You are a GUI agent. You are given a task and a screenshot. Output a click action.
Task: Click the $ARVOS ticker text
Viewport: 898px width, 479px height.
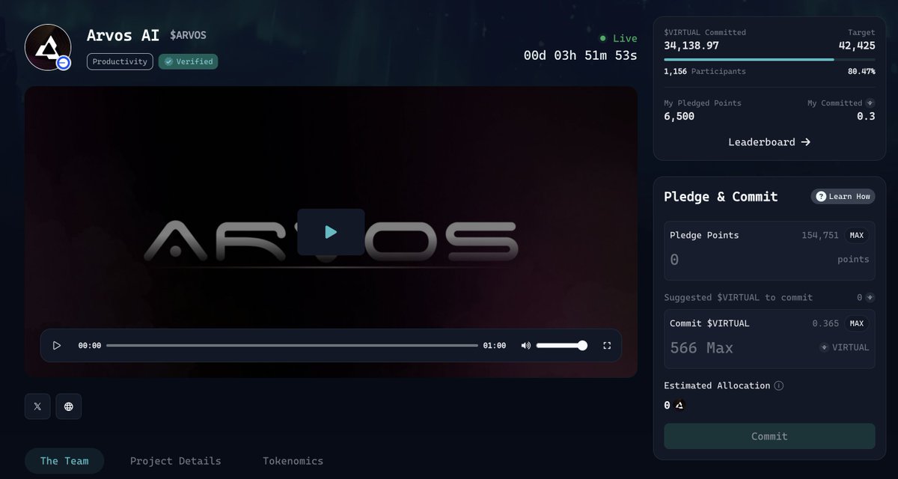coord(189,35)
